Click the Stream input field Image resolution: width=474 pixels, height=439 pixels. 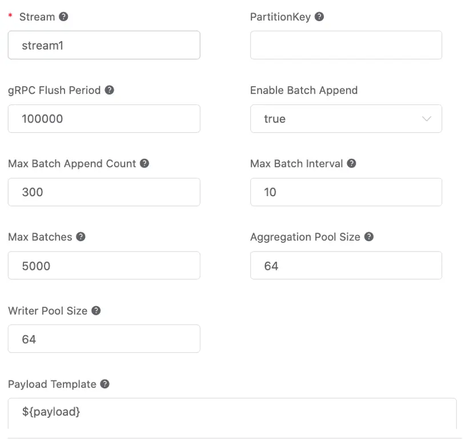104,45
